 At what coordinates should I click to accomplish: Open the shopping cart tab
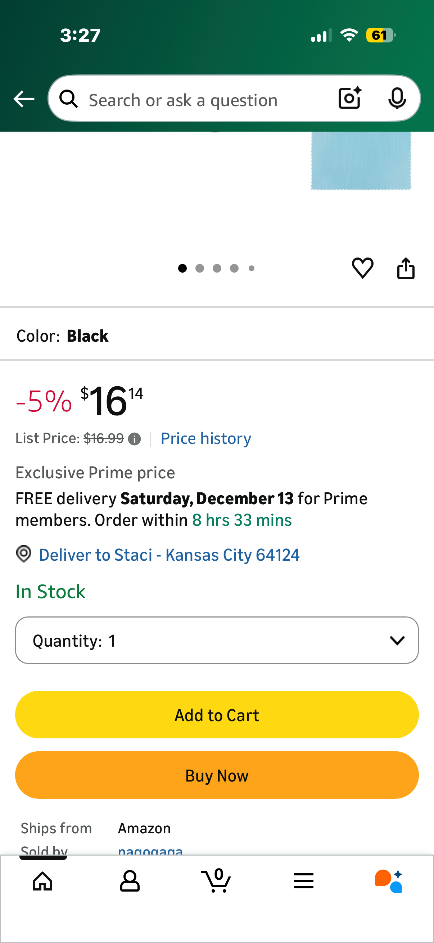pyautogui.click(x=216, y=881)
